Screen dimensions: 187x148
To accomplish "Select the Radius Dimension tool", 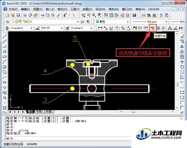I will [117, 28].
